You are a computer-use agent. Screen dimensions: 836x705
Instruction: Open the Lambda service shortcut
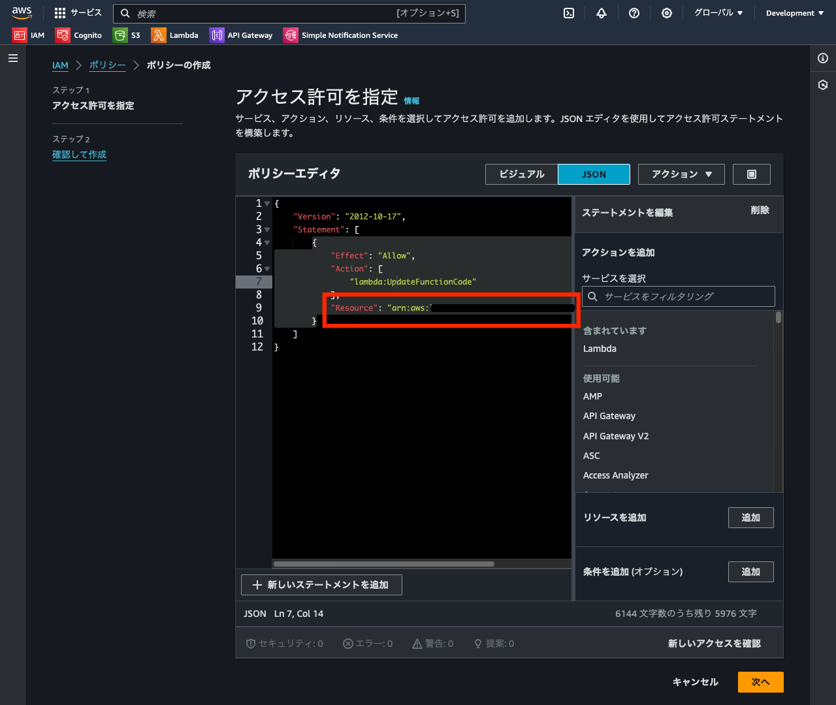pyautogui.click(x=175, y=35)
